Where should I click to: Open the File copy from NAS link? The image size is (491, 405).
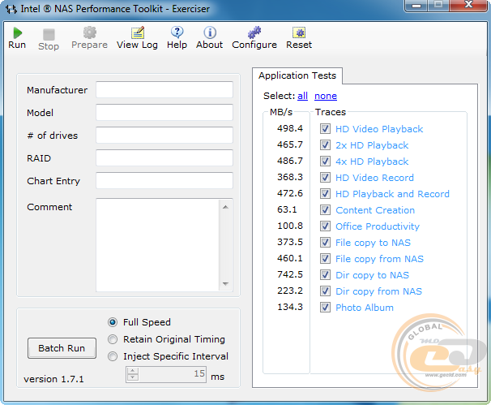point(379,259)
